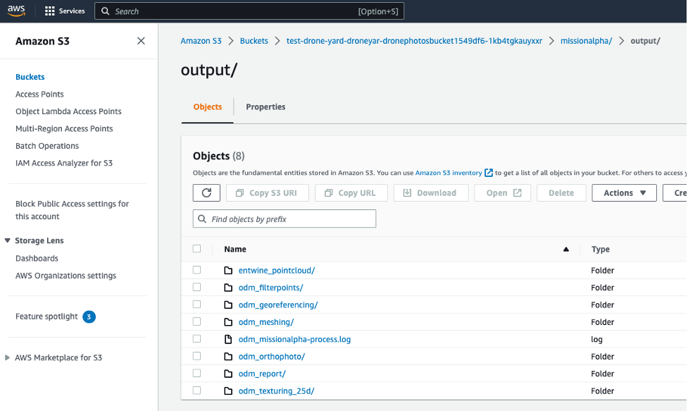688x411 pixels.
Task: Click the Services label in top bar
Action: pos(72,11)
